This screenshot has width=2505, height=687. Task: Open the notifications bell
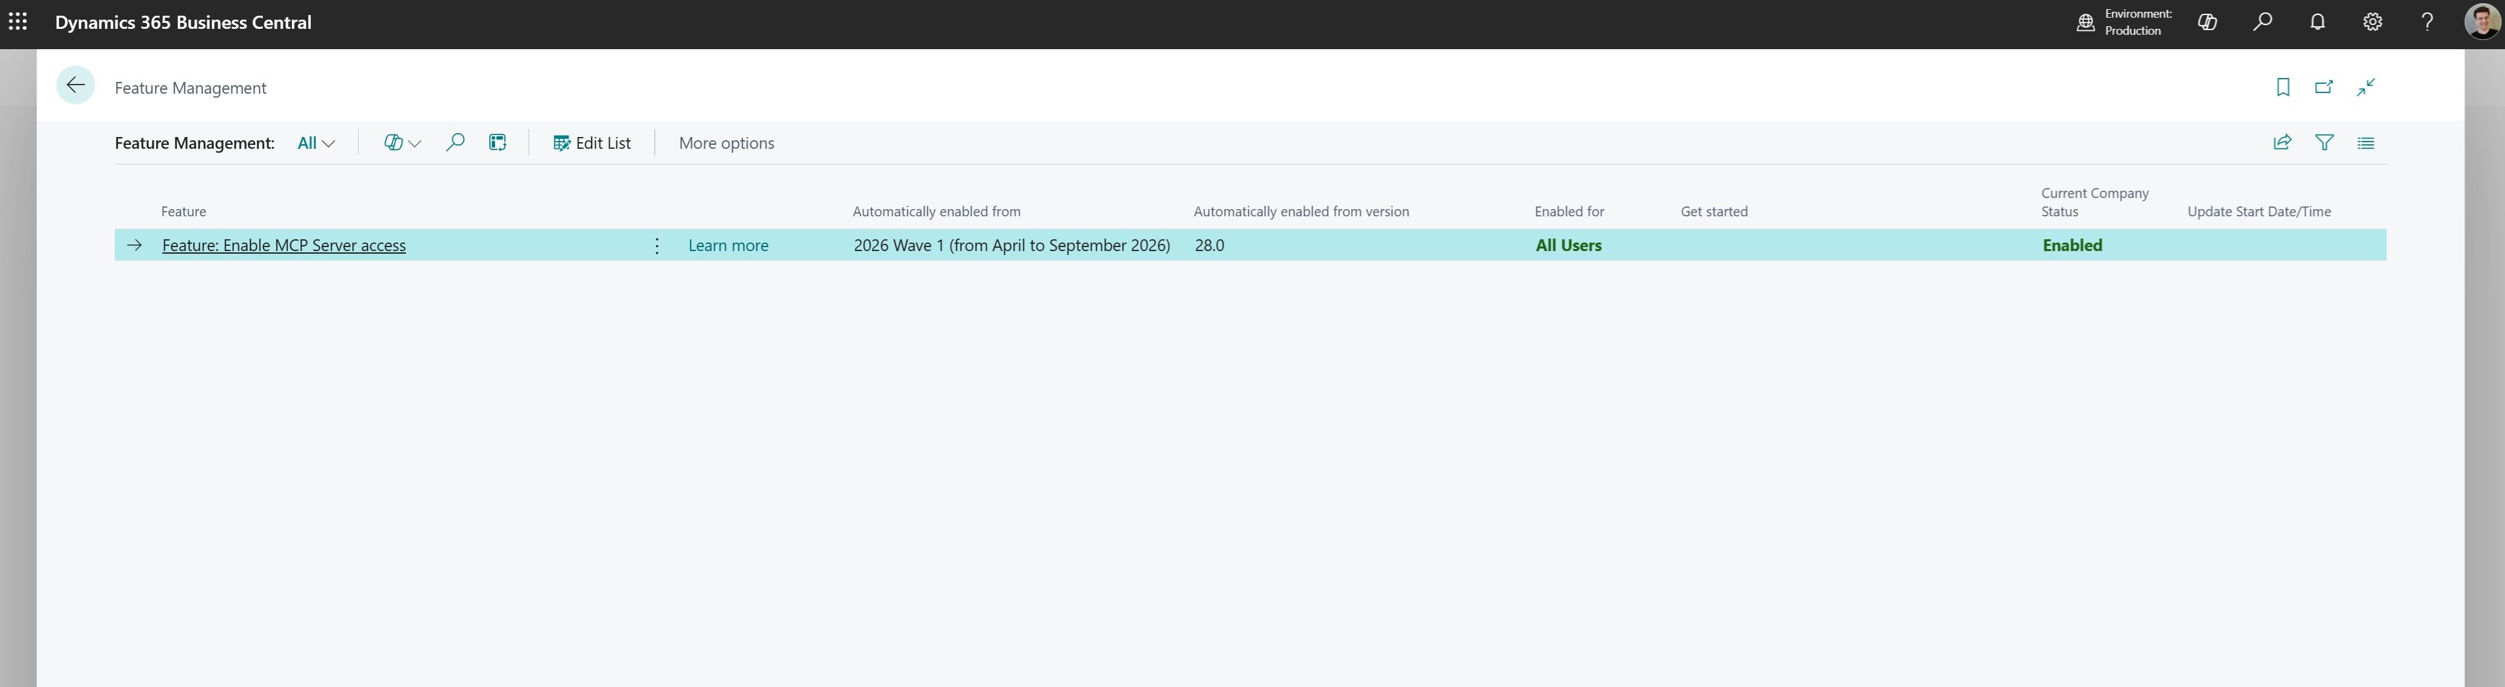click(x=2317, y=22)
